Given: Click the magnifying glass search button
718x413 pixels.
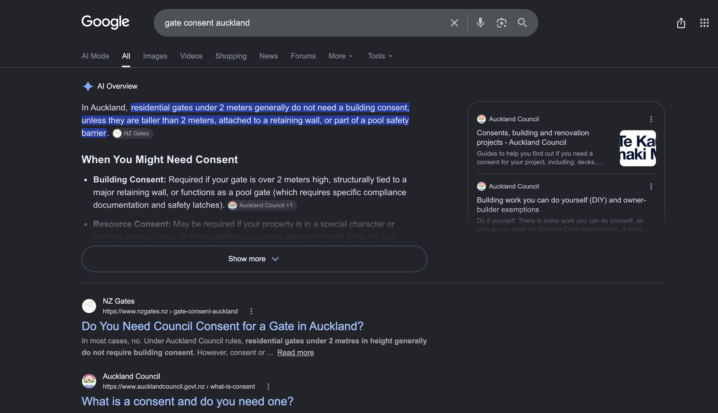Looking at the screenshot, I should coord(522,23).
